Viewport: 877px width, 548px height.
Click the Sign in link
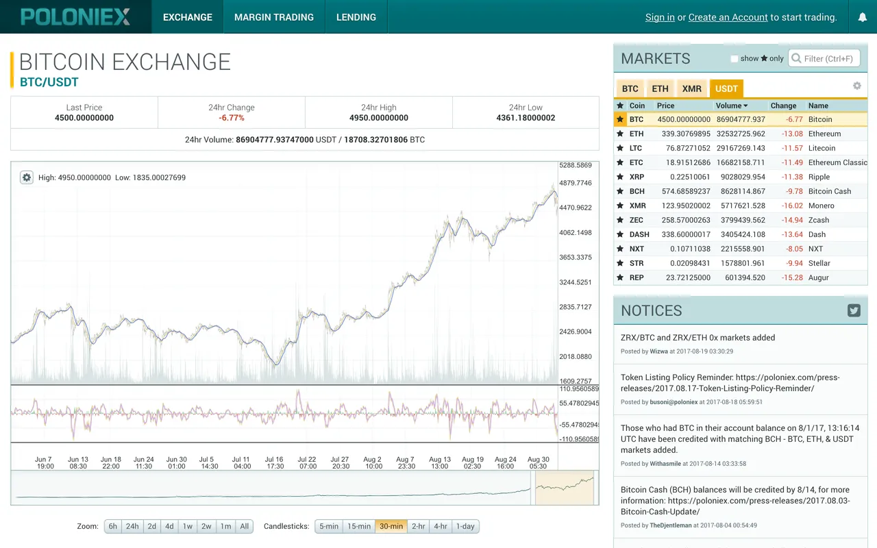click(660, 17)
